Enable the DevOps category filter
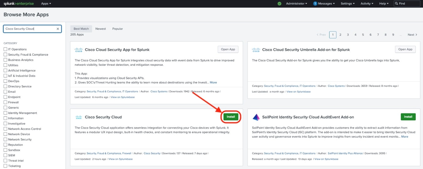 coord(5,81)
